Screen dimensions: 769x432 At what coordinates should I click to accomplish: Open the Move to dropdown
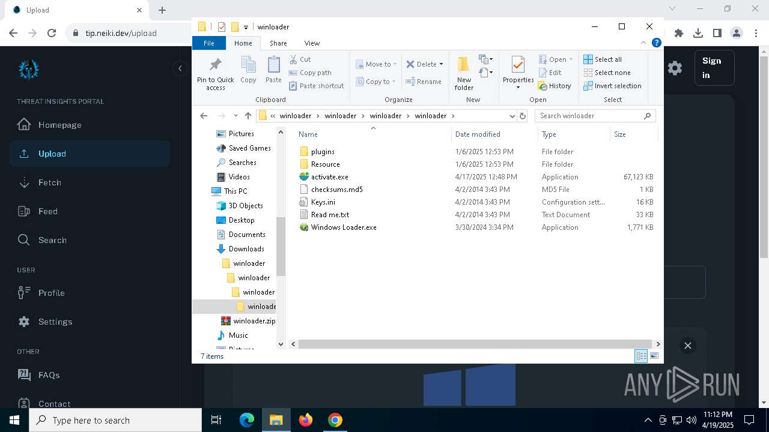pyautogui.click(x=375, y=64)
